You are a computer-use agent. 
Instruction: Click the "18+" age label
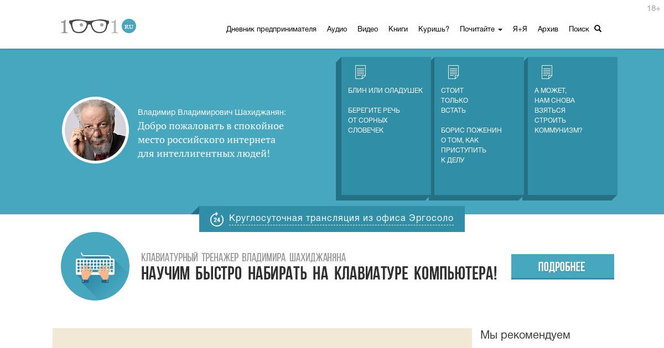pos(655,8)
